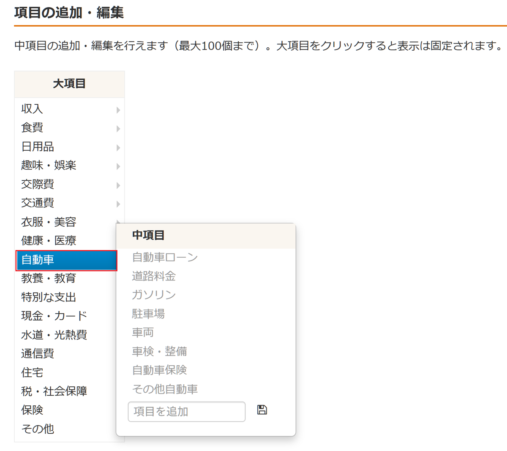Select the 水道・光熱費 category
507x451 pixels.
[54, 335]
